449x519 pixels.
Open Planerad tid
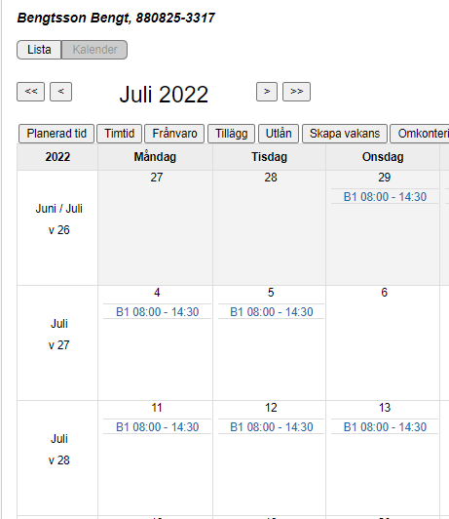[56, 134]
